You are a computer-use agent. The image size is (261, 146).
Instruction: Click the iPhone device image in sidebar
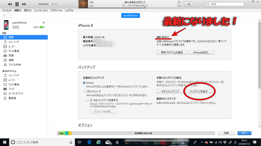[6, 25]
